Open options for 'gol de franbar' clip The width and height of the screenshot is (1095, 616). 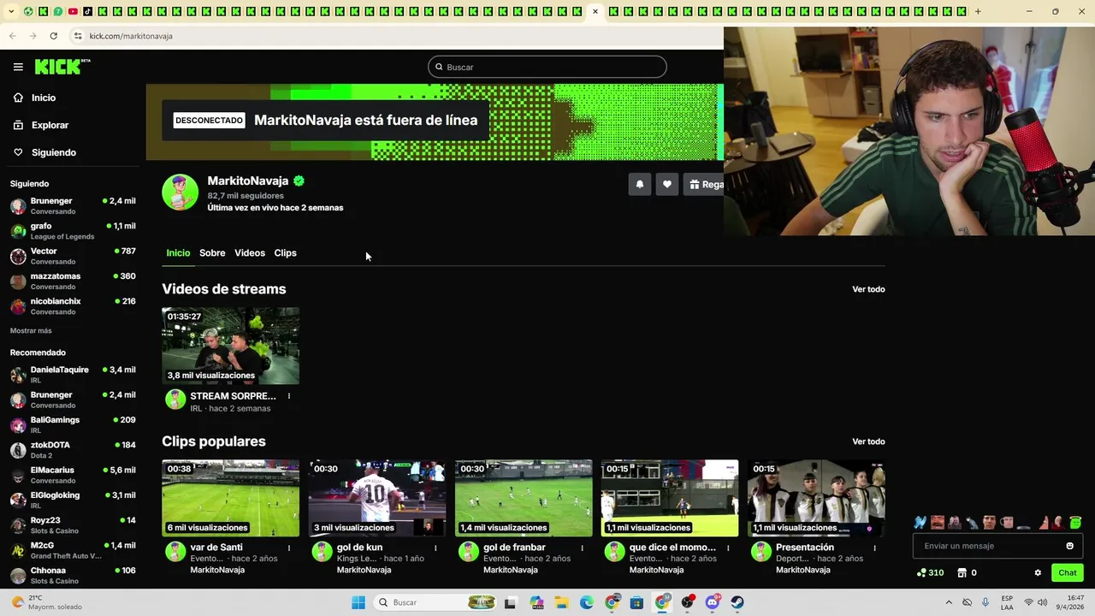582,548
